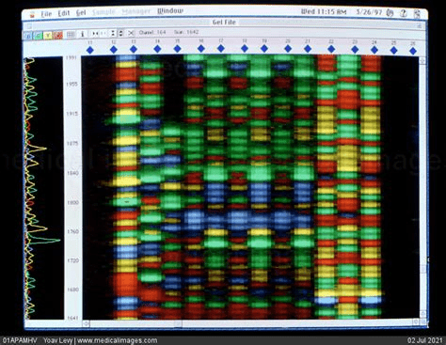446x345 pixels.
Task: Click the horizontal scrollbar left arrow
Action: coord(86,323)
